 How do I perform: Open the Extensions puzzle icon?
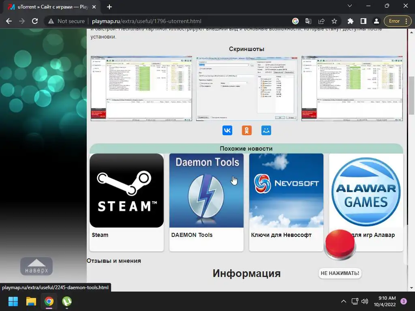pos(350,21)
